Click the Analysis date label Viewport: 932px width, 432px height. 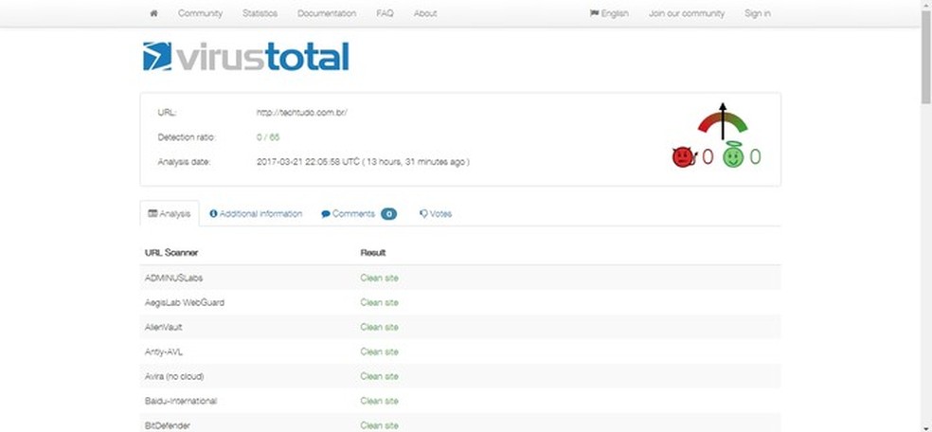185,162
